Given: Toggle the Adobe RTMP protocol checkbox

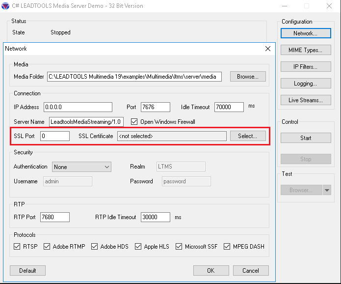Looking at the screenshot, I should (x=47, y=246).
